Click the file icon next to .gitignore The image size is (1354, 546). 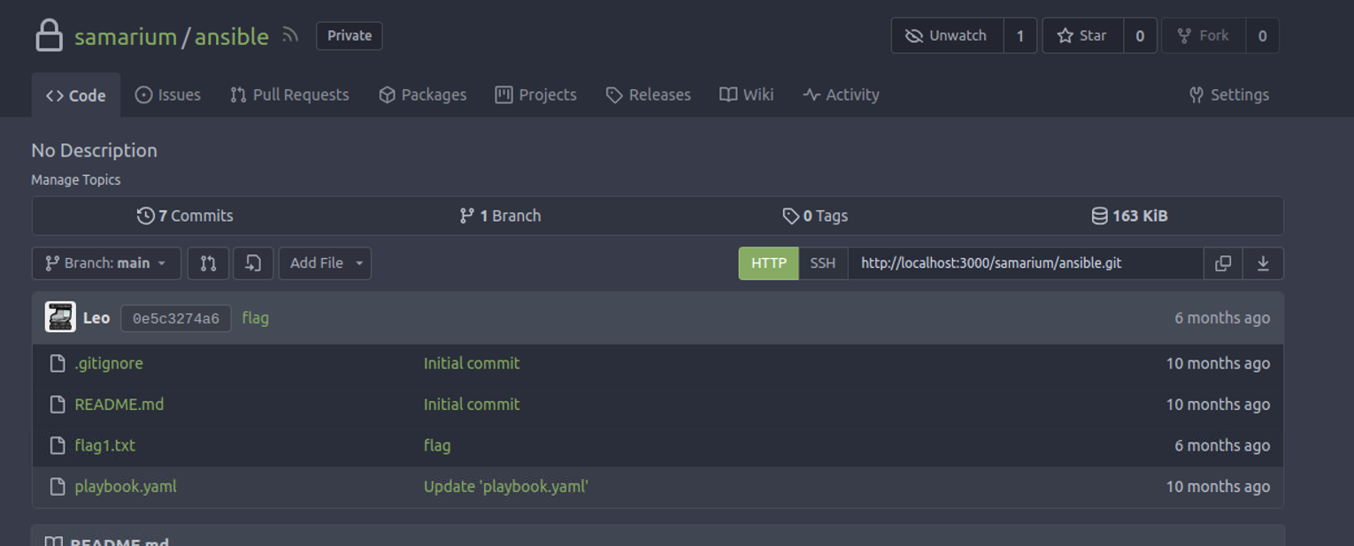(58, 363)
